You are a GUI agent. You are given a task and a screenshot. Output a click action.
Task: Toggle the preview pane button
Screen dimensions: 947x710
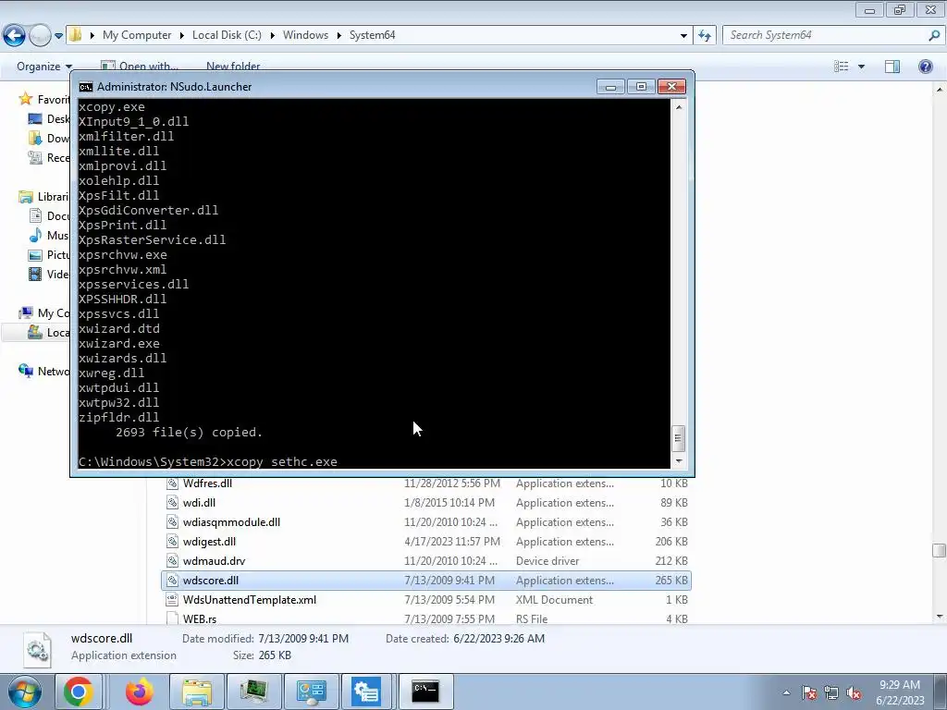(x=892, y=67)
